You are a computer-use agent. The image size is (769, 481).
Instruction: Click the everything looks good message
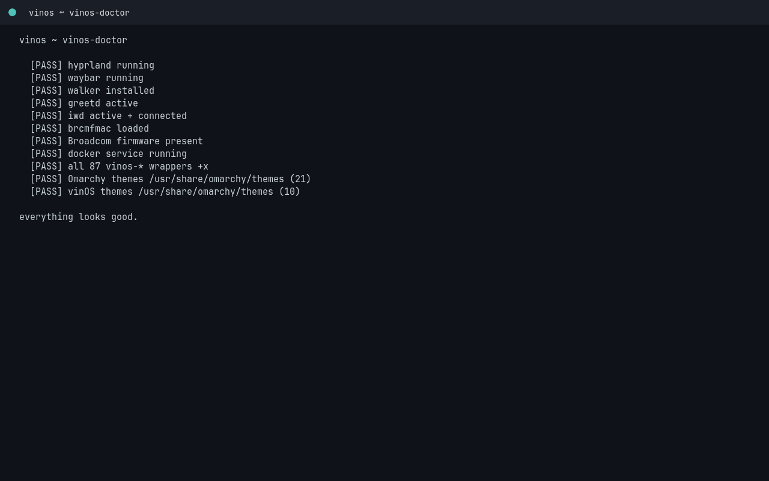[79, 217]
